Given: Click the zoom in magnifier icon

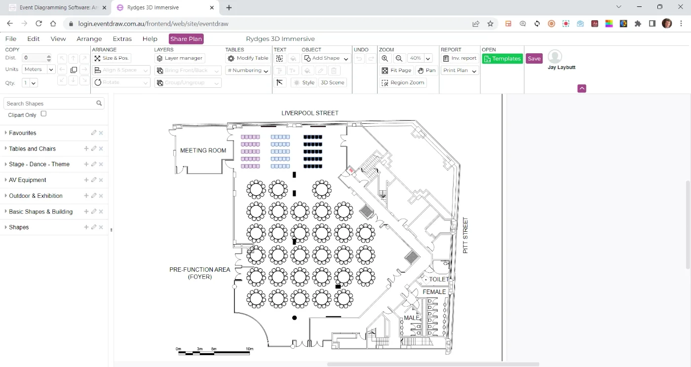Looking at the screenshot, I should 385,58.
